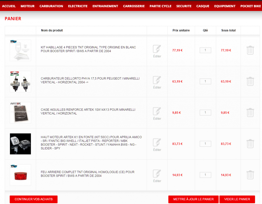The image size is (262, 204).
Task: Click 'Qté' column header
Action: coord(205,30)
